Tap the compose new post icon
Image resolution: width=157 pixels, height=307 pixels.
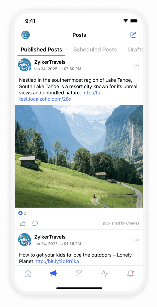tap(134, 35)
